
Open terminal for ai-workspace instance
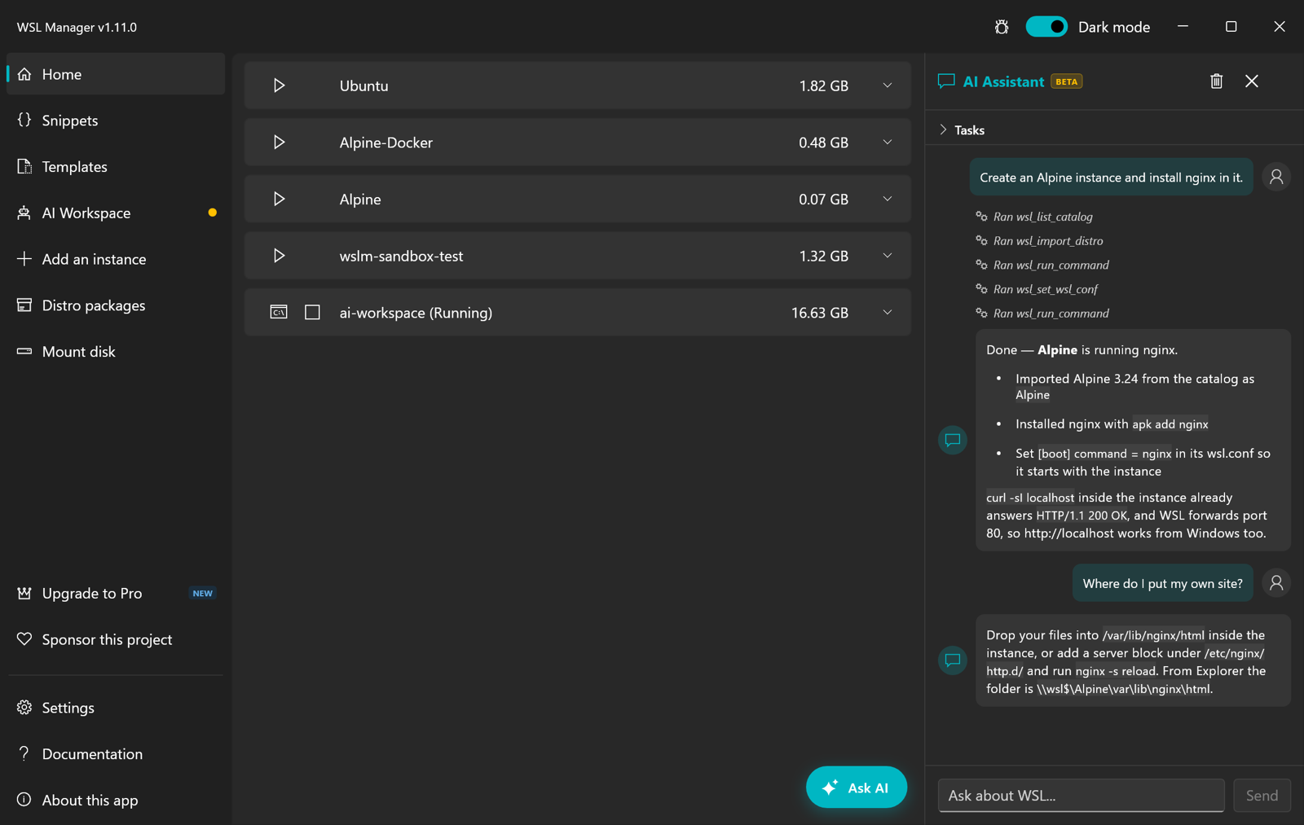279,312
